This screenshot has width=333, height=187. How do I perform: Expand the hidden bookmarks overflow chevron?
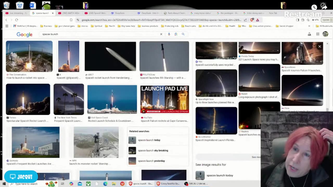(309, 26)
